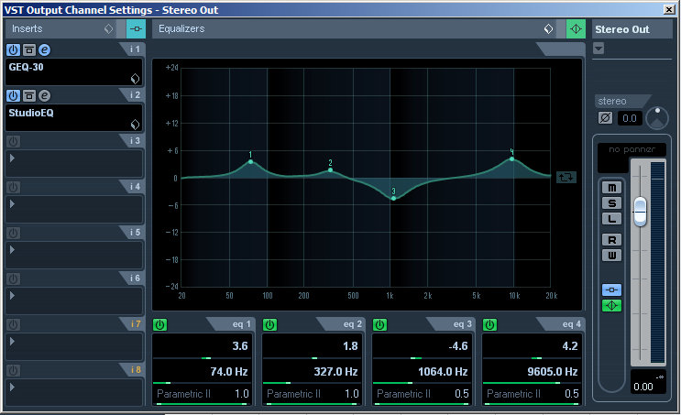This screenshot has height=415, width=681.
Task: Click the fader level value 0.00
Action: click(x=643, y=387)
